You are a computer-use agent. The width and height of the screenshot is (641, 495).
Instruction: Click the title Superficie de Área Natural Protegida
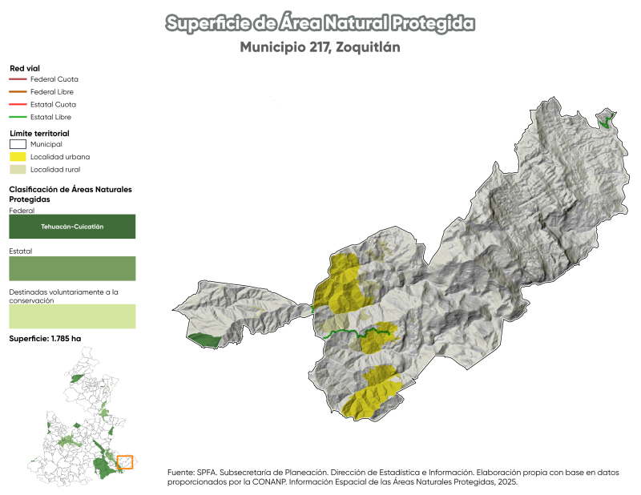(x=320, y=23)
